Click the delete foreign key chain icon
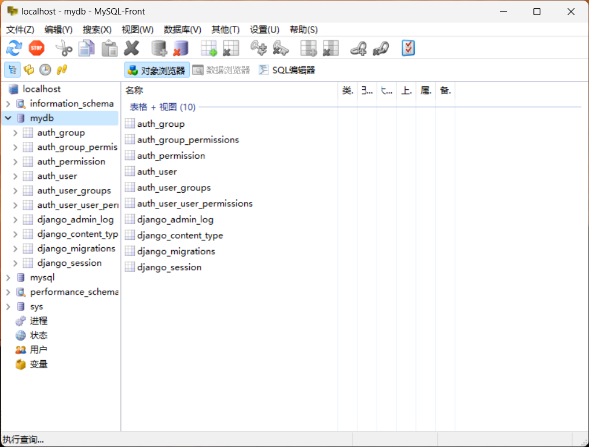Image resolution: width=589 pixels, height=447 pixels. (x=381, y=48)
